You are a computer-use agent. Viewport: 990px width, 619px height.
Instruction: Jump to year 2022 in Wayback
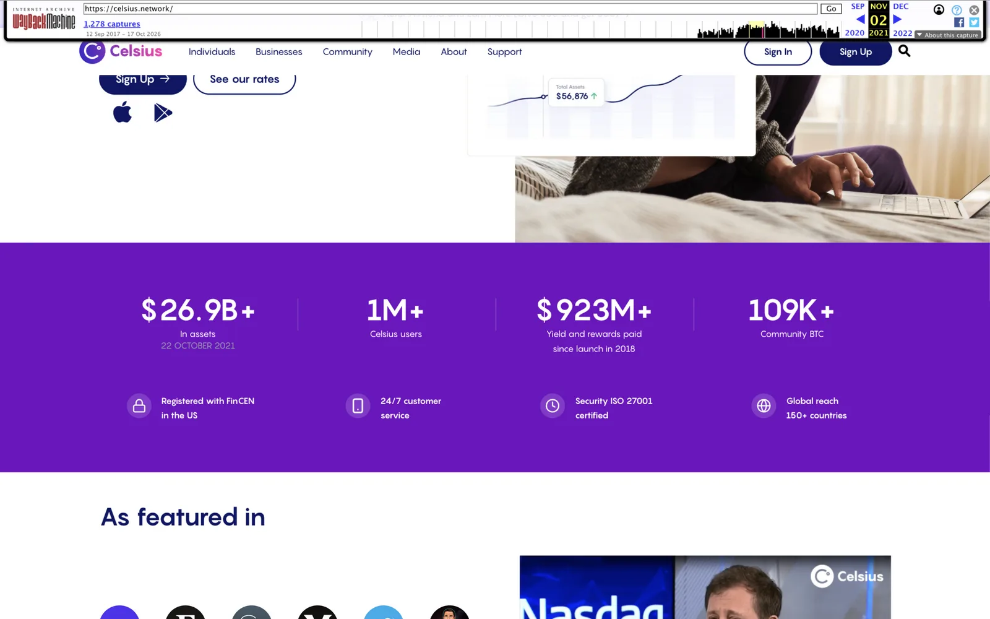[902, 33]
